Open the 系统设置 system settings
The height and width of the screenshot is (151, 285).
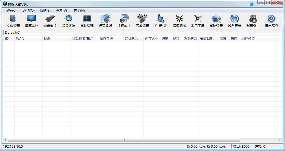pos(216,21)
